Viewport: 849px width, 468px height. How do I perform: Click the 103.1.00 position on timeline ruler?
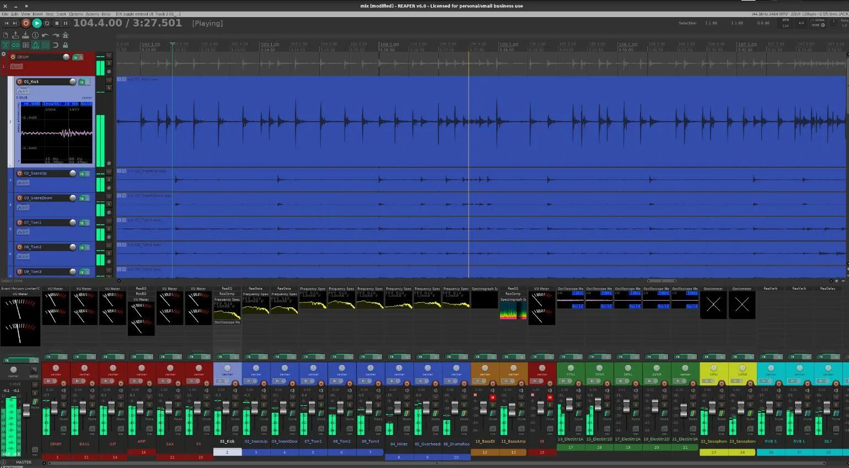pos(270,45)
